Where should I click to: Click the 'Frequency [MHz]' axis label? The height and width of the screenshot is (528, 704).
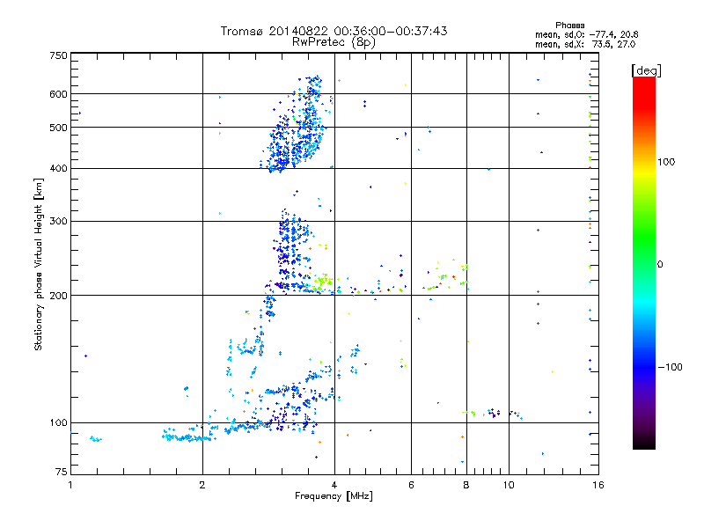pyautogui.click(x=334, y=496)
